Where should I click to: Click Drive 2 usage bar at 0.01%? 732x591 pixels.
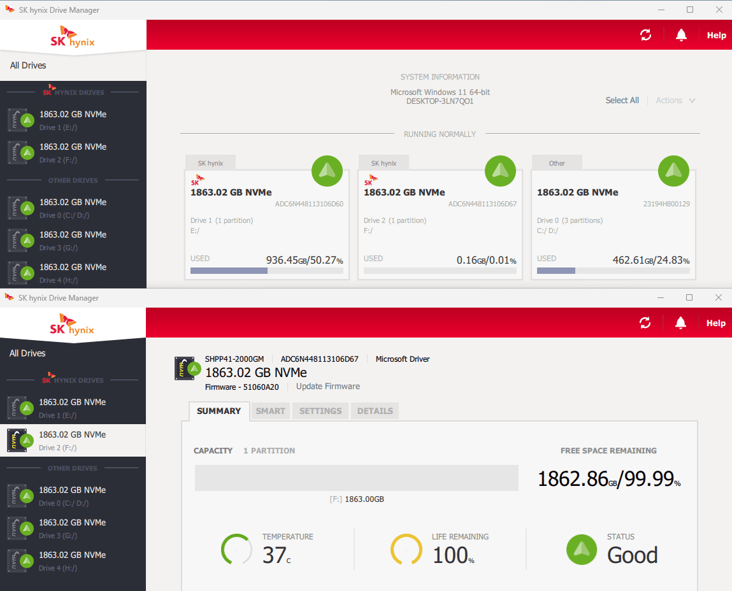click(x=440, y=271)
